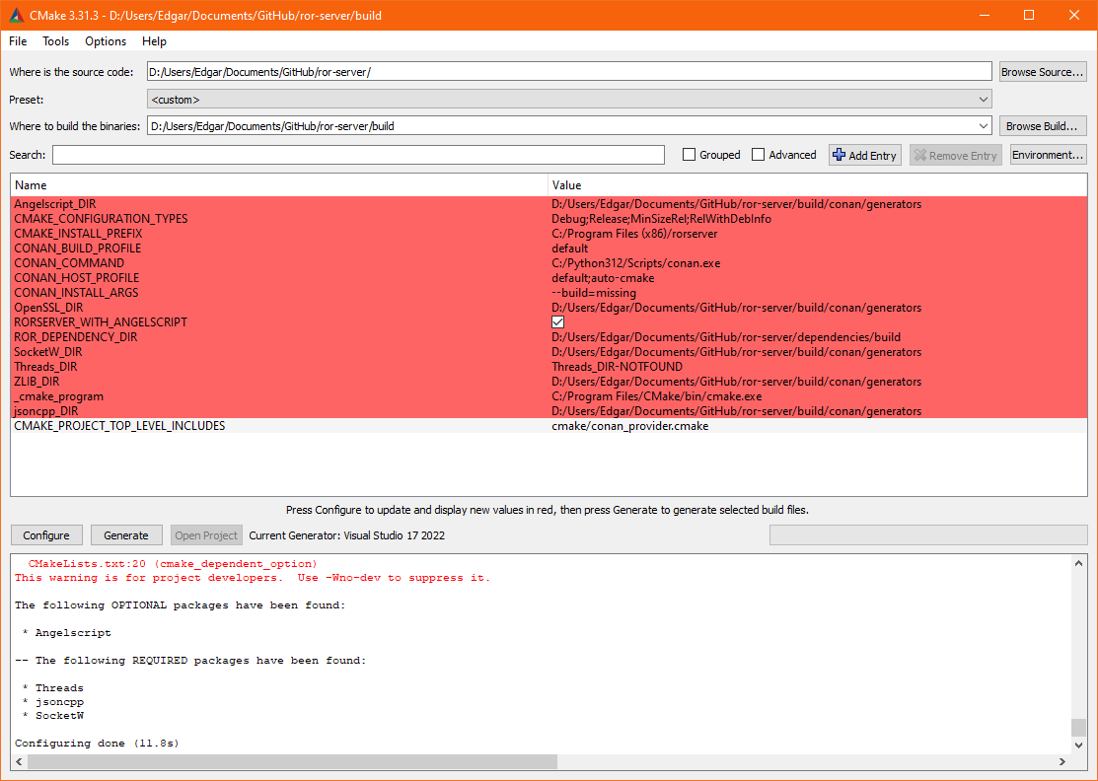Open the Preset dropdown
The height and width of the screenshot is (781, 1098).
point(982,99)
